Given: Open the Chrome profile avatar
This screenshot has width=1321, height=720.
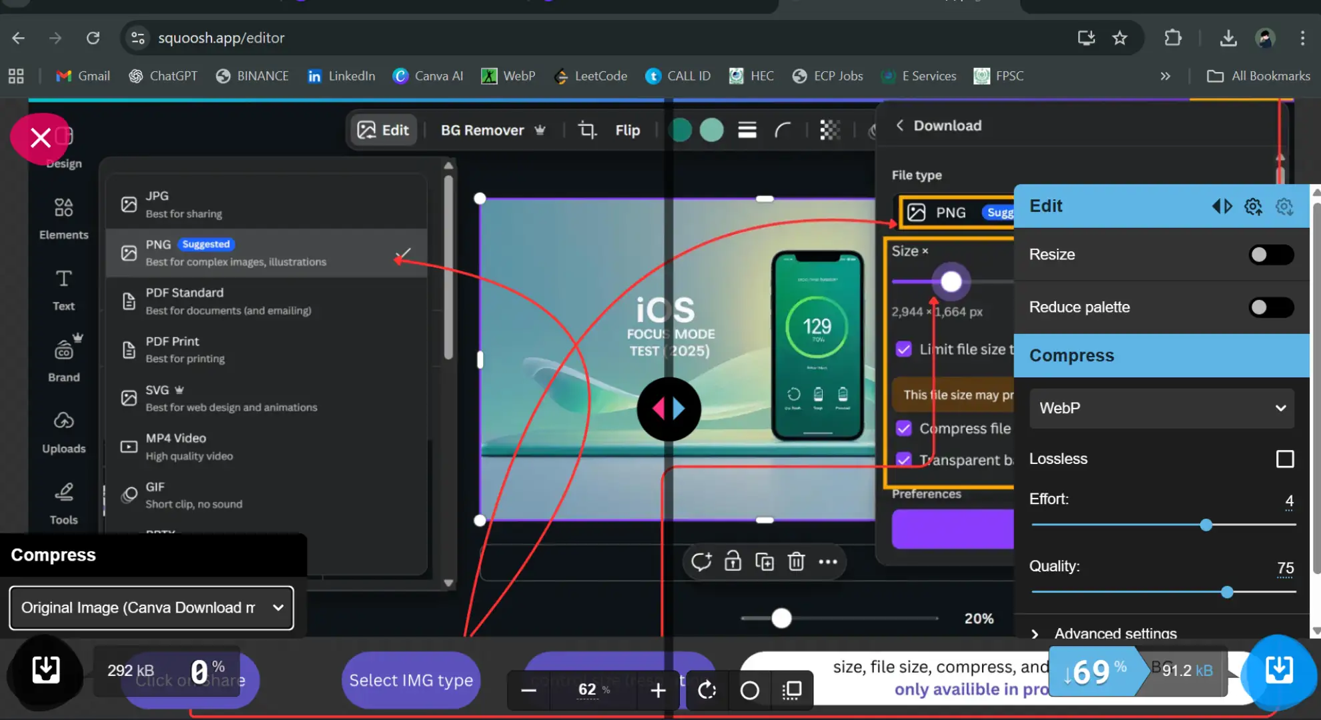Looking at the screenshot, I should pos(1265,38).
